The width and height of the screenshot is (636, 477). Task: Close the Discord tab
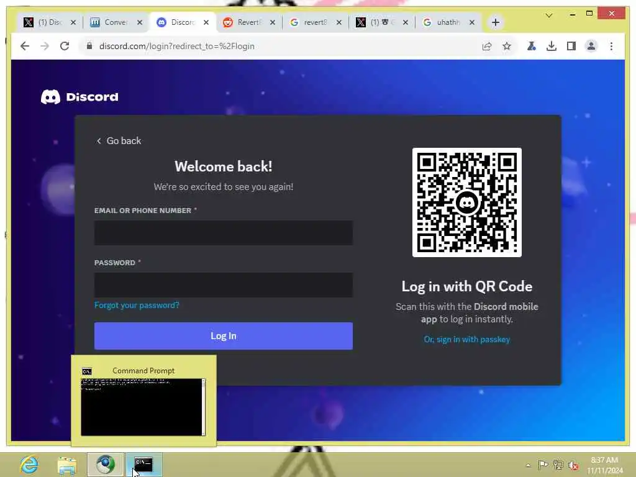click(206, 22)
